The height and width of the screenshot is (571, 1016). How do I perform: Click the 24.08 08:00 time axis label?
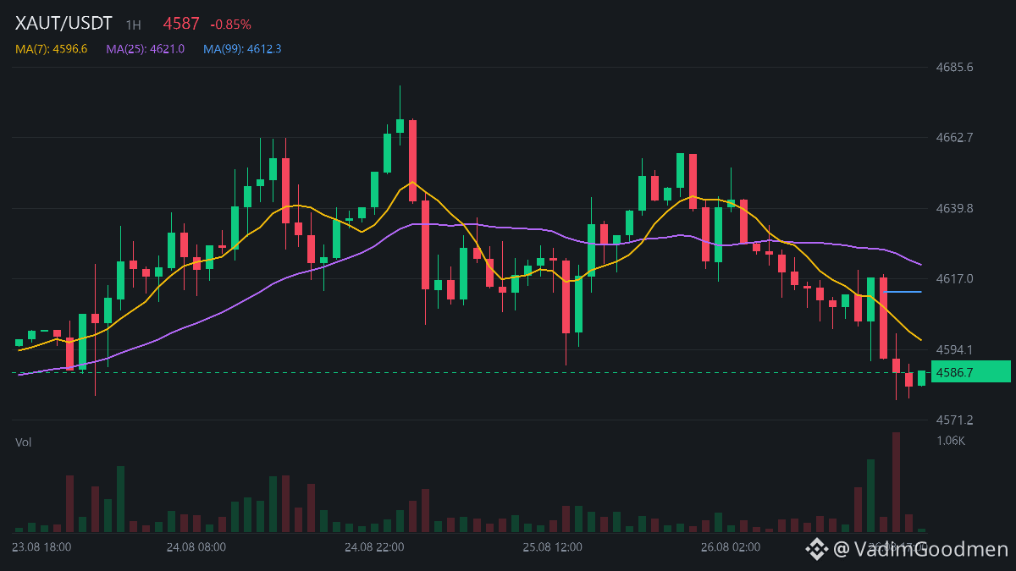click(196, 547)
